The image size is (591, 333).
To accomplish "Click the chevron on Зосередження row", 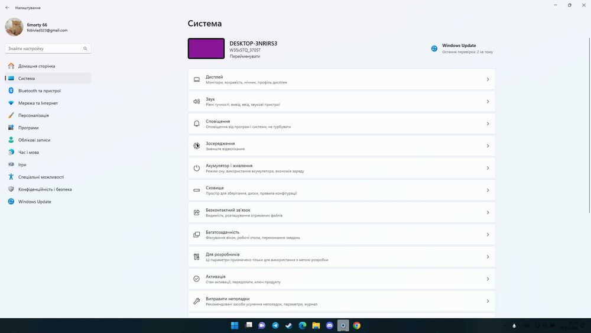I will [x=488, y=146].
